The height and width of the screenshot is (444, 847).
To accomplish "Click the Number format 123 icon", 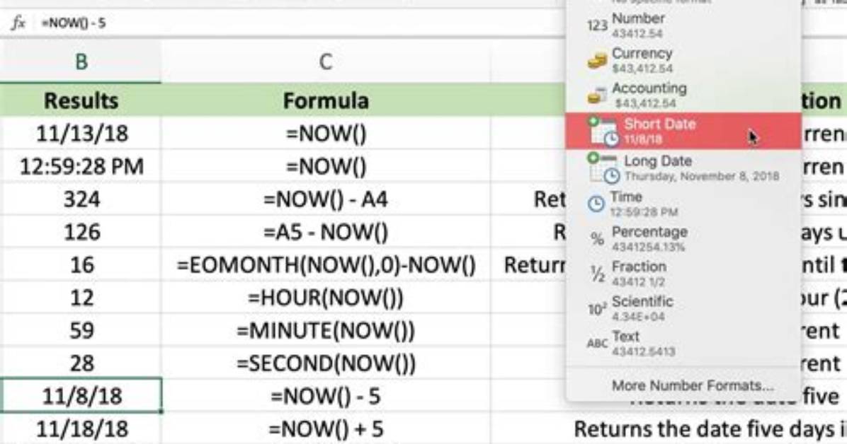I will [597, 25].
